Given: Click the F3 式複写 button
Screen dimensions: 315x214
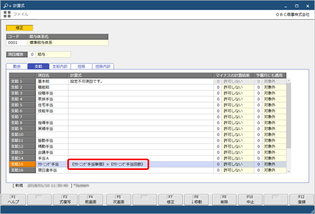Looking at the screenshot, I should (65, 200).
